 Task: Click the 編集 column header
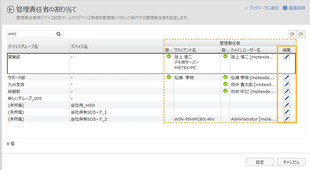(x=287, y=50)
